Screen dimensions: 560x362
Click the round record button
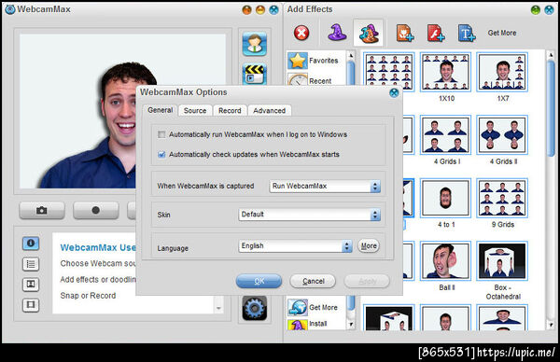[95, 210]
